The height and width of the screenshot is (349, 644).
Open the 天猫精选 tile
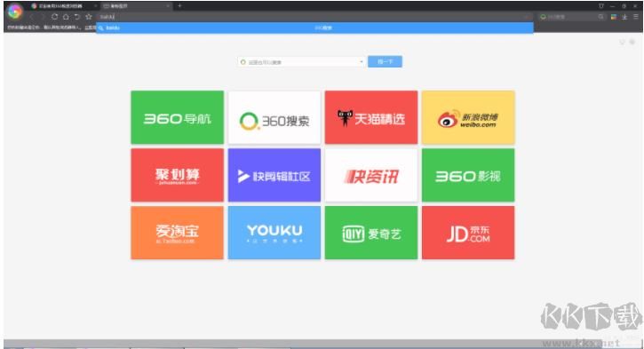coord(371,117)
